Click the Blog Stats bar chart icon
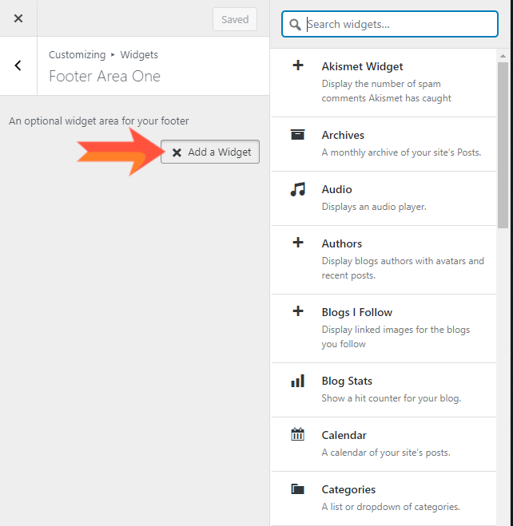The height and width of the screenshot is (526, 513). click(298, 381)
